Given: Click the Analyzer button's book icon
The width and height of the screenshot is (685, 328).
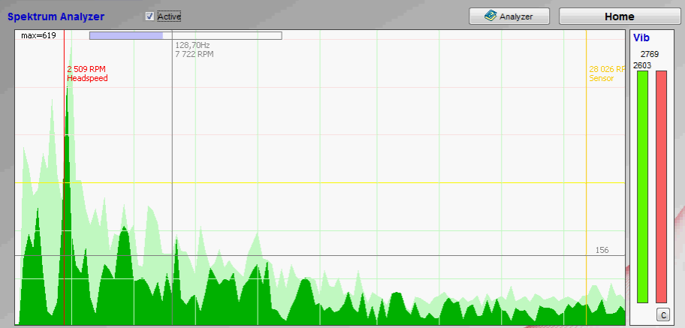Looking at the screenshot, I should (490, 16).
